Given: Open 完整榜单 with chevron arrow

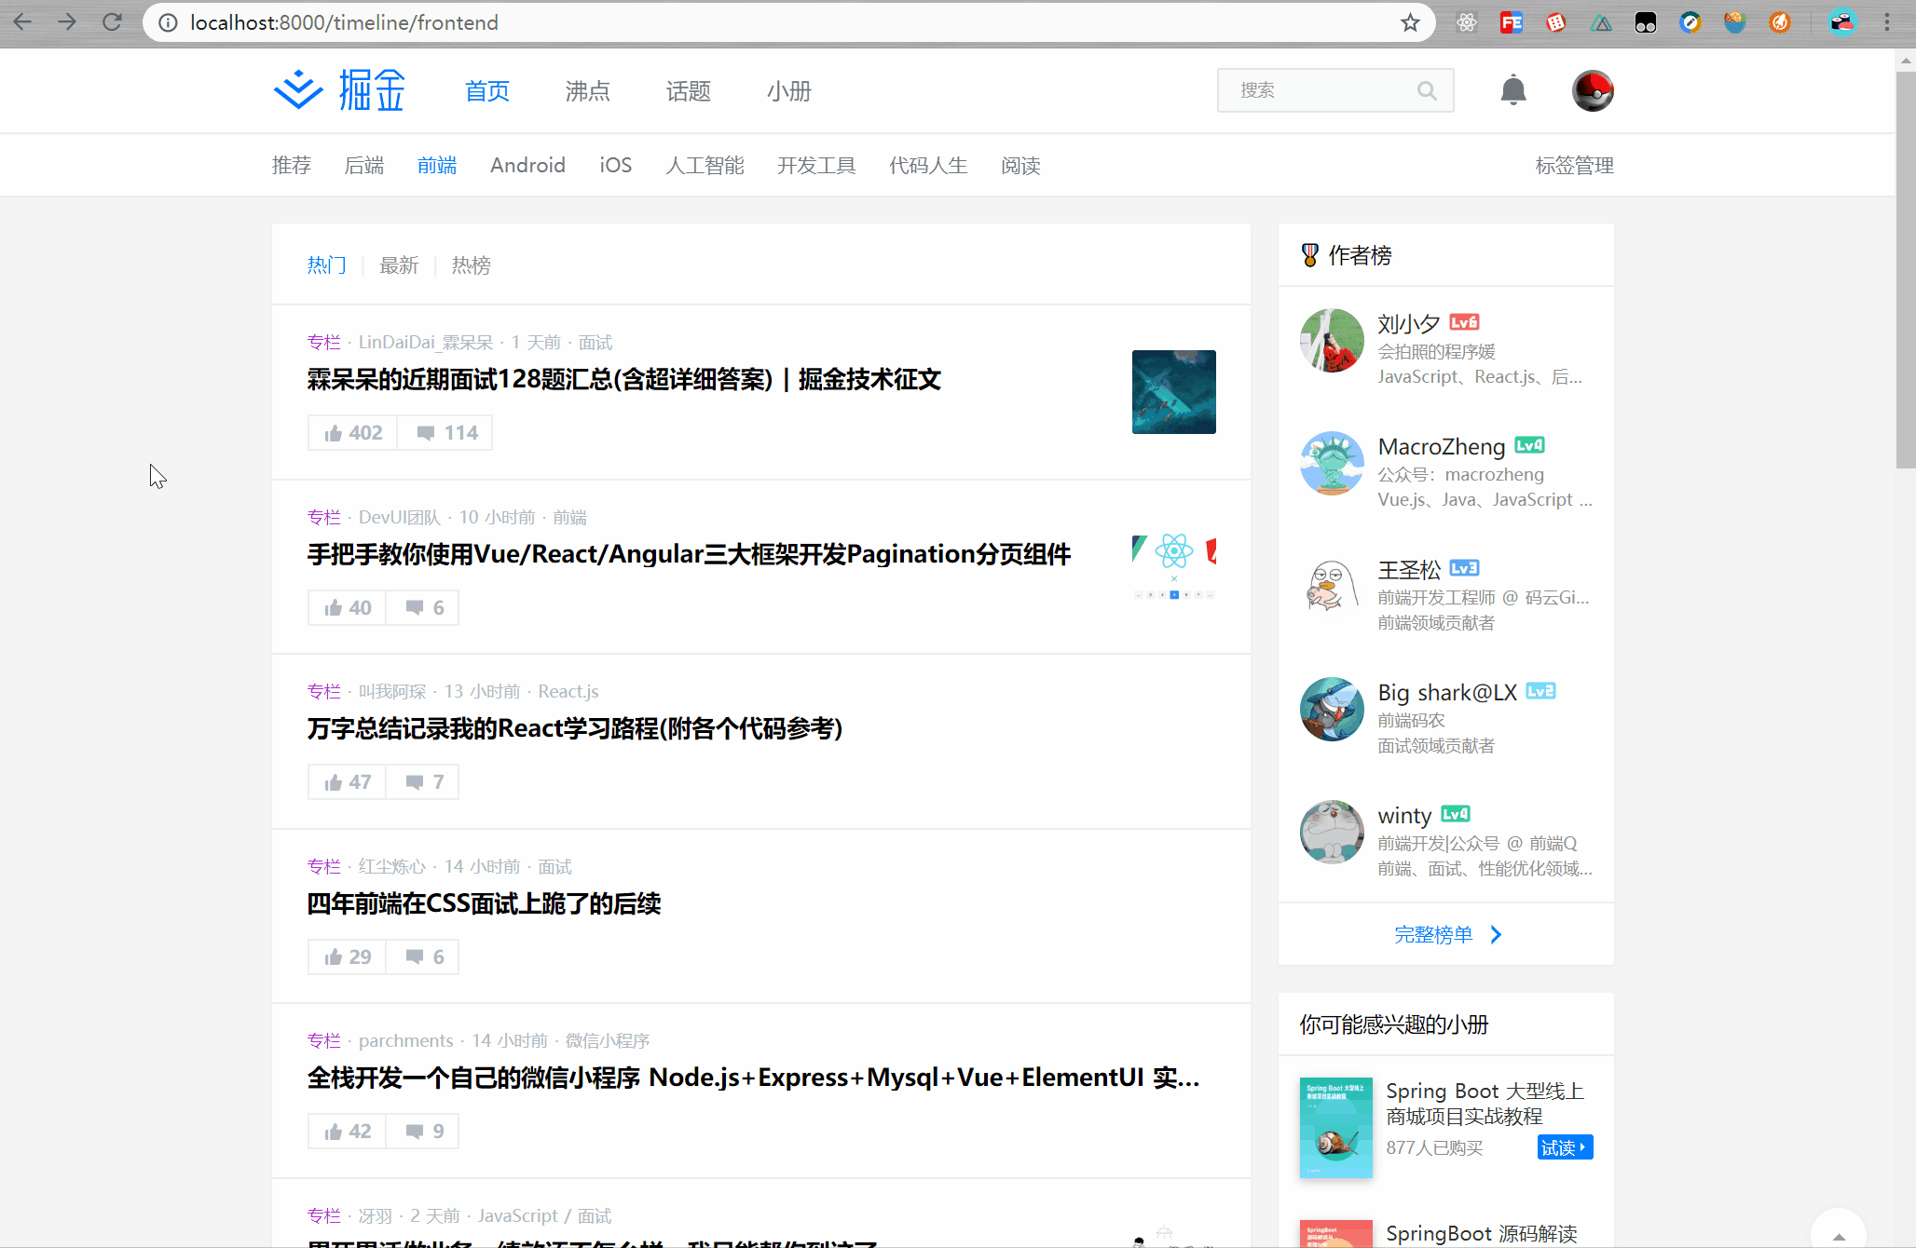Looking at the screenshot, I should [1446, 934].
